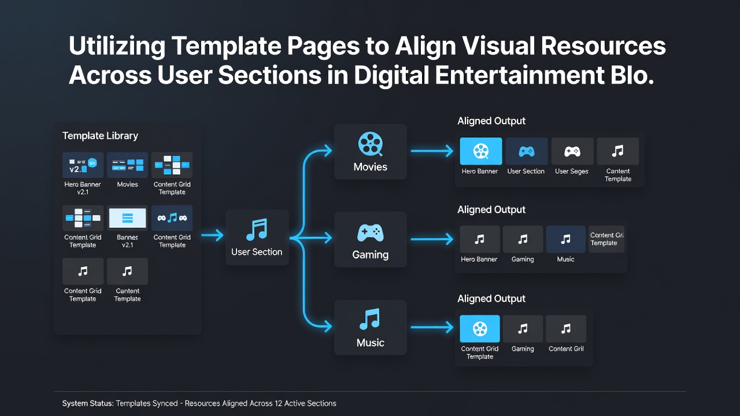740x416 pixels.
Task: Select the Music tile in Gaming's aligned output
Action: [x=566, y=239]
